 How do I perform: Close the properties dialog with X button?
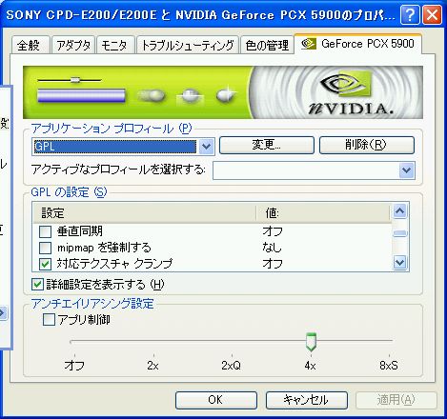432,14
